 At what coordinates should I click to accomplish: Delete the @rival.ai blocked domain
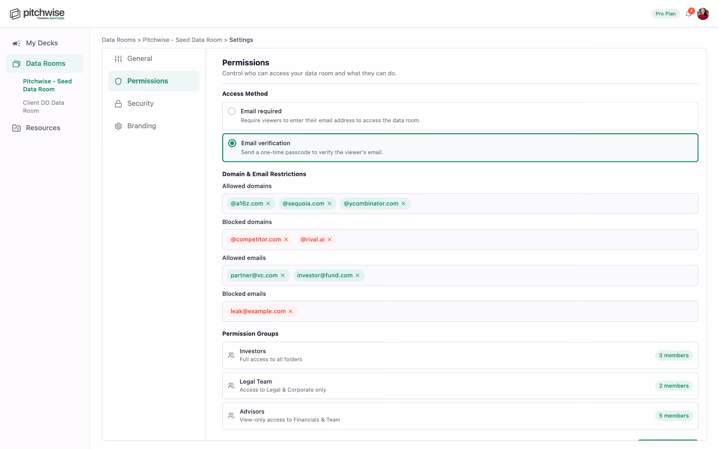[x=330, y=239]
